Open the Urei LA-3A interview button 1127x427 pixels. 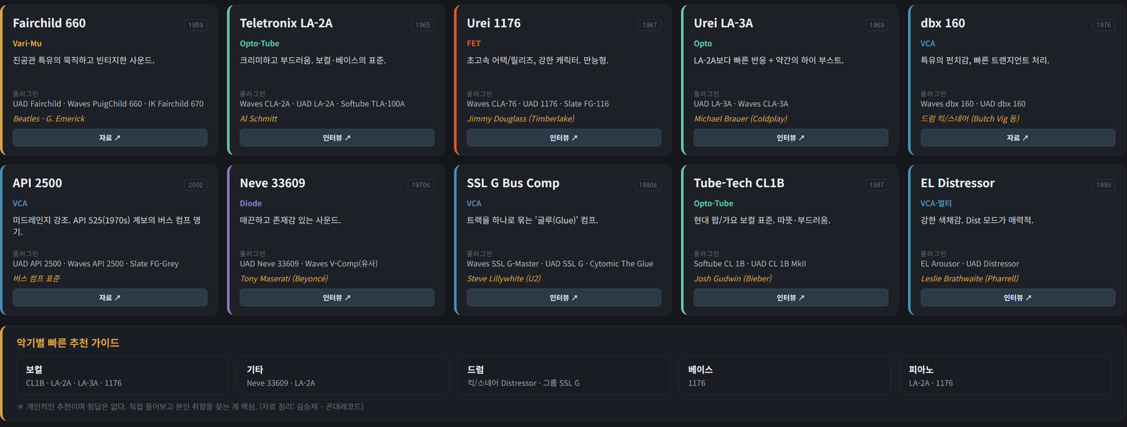coord(790,138)
